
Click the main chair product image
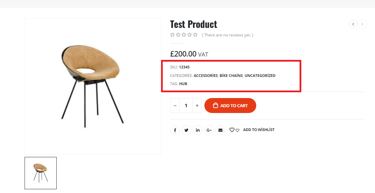point(93,86)
